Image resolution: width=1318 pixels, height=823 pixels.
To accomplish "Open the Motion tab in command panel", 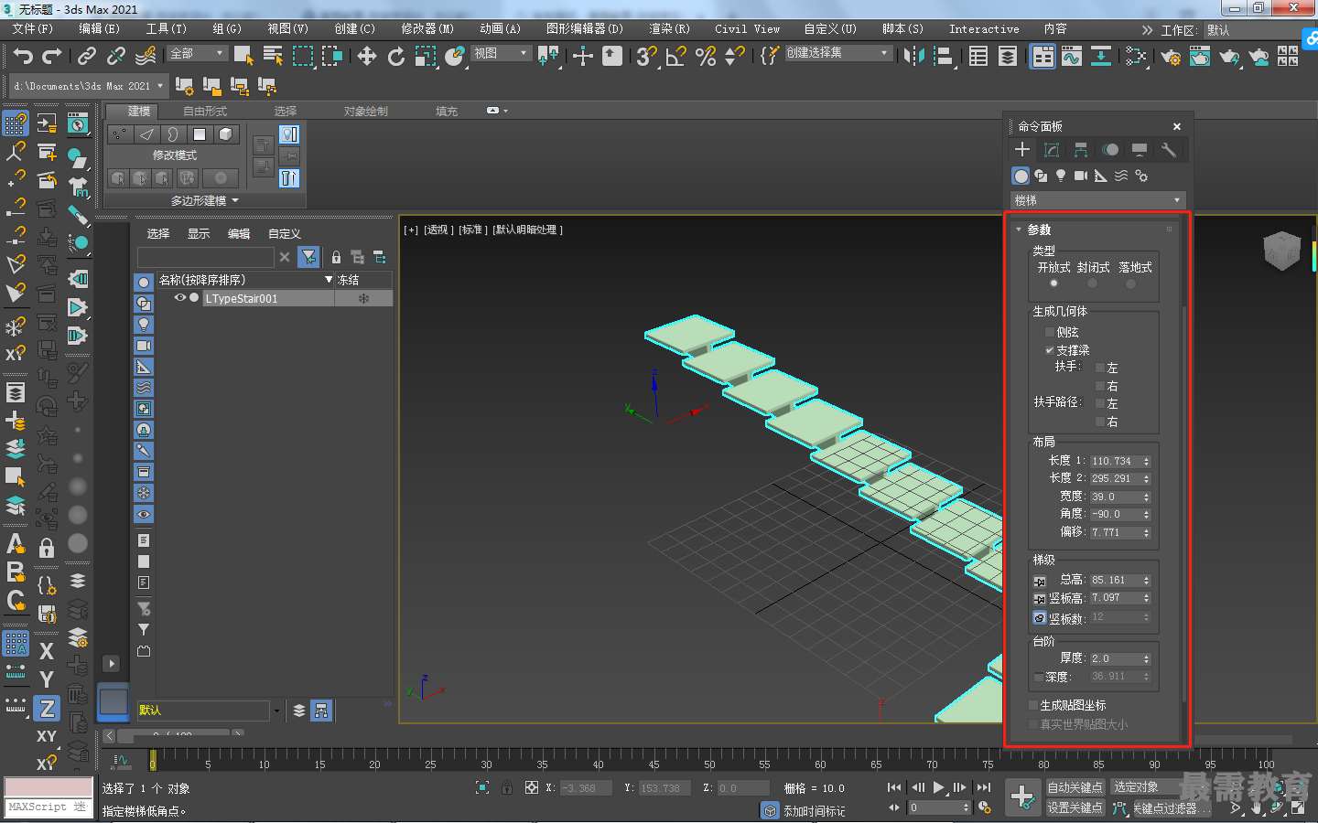I will pyautogui.click(x=1110, y=150).
